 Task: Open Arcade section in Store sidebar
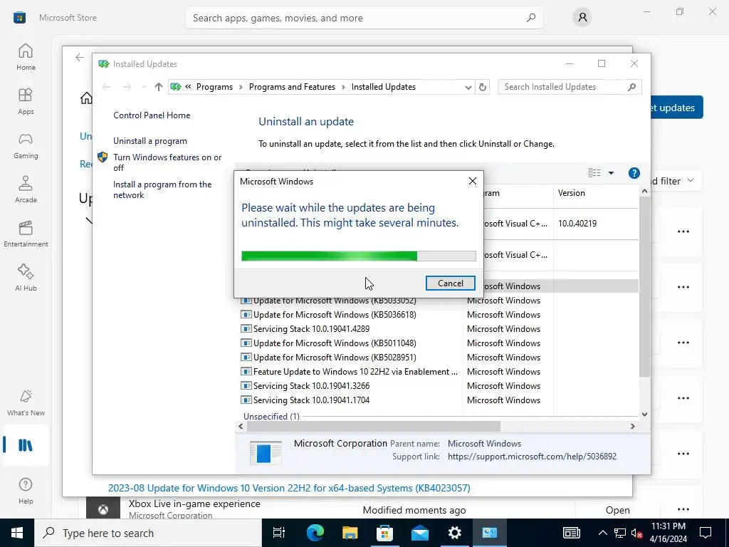tap(26, 189)
